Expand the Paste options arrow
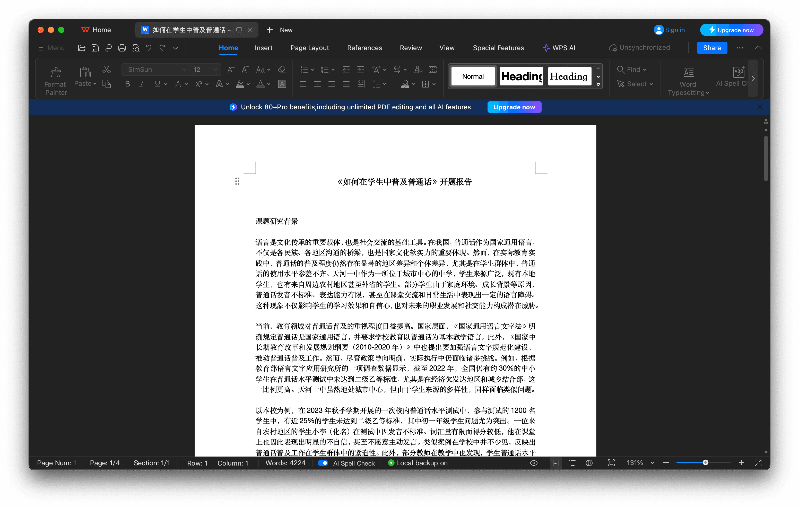 tap(95, 84)
